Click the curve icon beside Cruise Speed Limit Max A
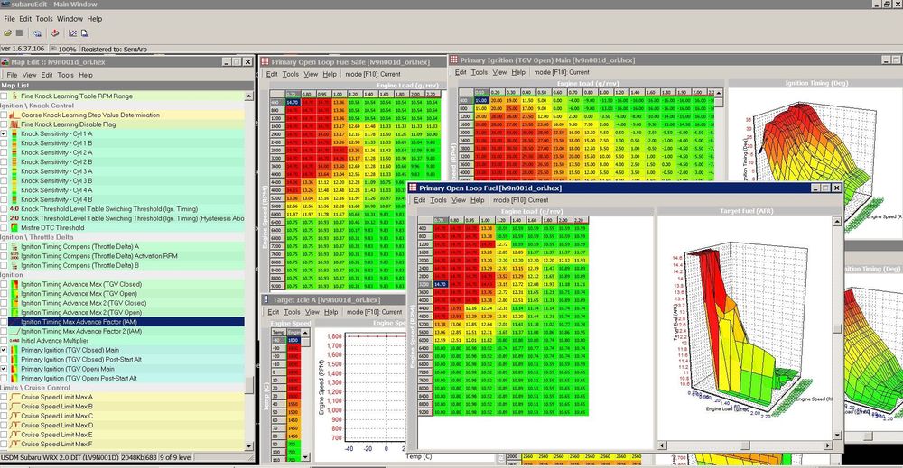The width and height of the screenshot is (903, 468). (x=14, y=397)
